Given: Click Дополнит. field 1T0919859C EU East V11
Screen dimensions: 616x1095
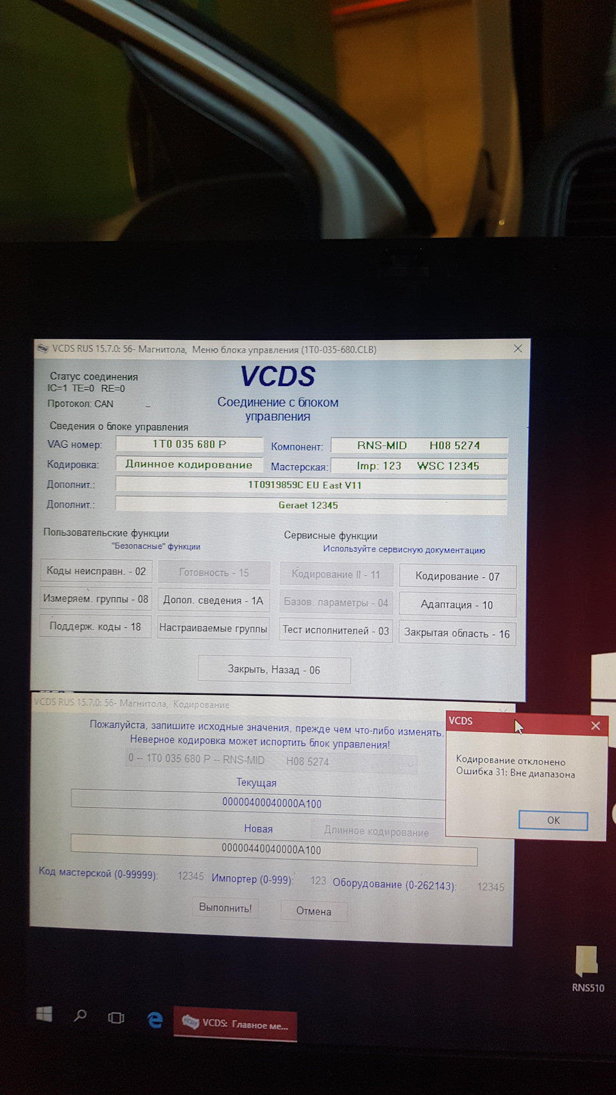Looking at the screenshot, I should click(311, 486).
